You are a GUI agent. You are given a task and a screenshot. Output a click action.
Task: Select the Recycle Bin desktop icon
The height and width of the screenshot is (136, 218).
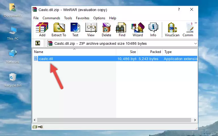13,80
